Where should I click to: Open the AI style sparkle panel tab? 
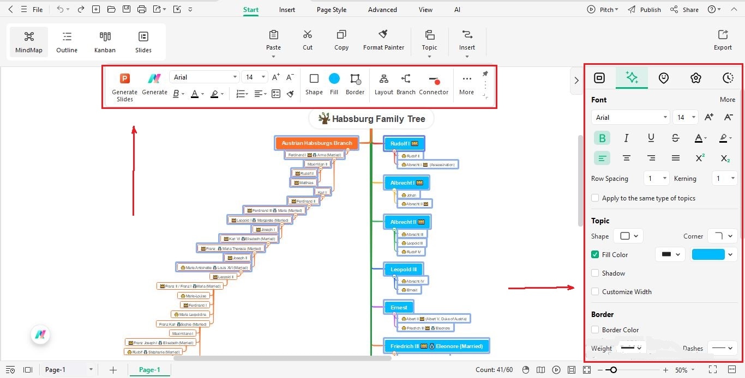[x=632, y=78]
